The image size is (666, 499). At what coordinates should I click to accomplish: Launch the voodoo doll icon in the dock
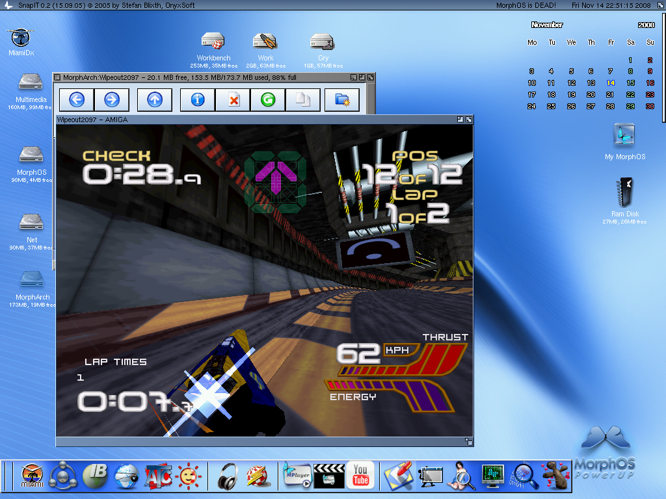[x=555, y=476]
